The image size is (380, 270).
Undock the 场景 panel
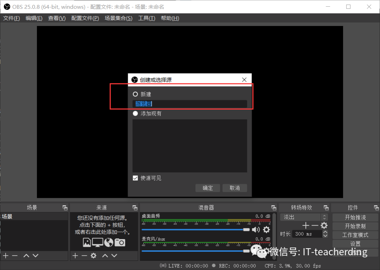pos(65,207)
